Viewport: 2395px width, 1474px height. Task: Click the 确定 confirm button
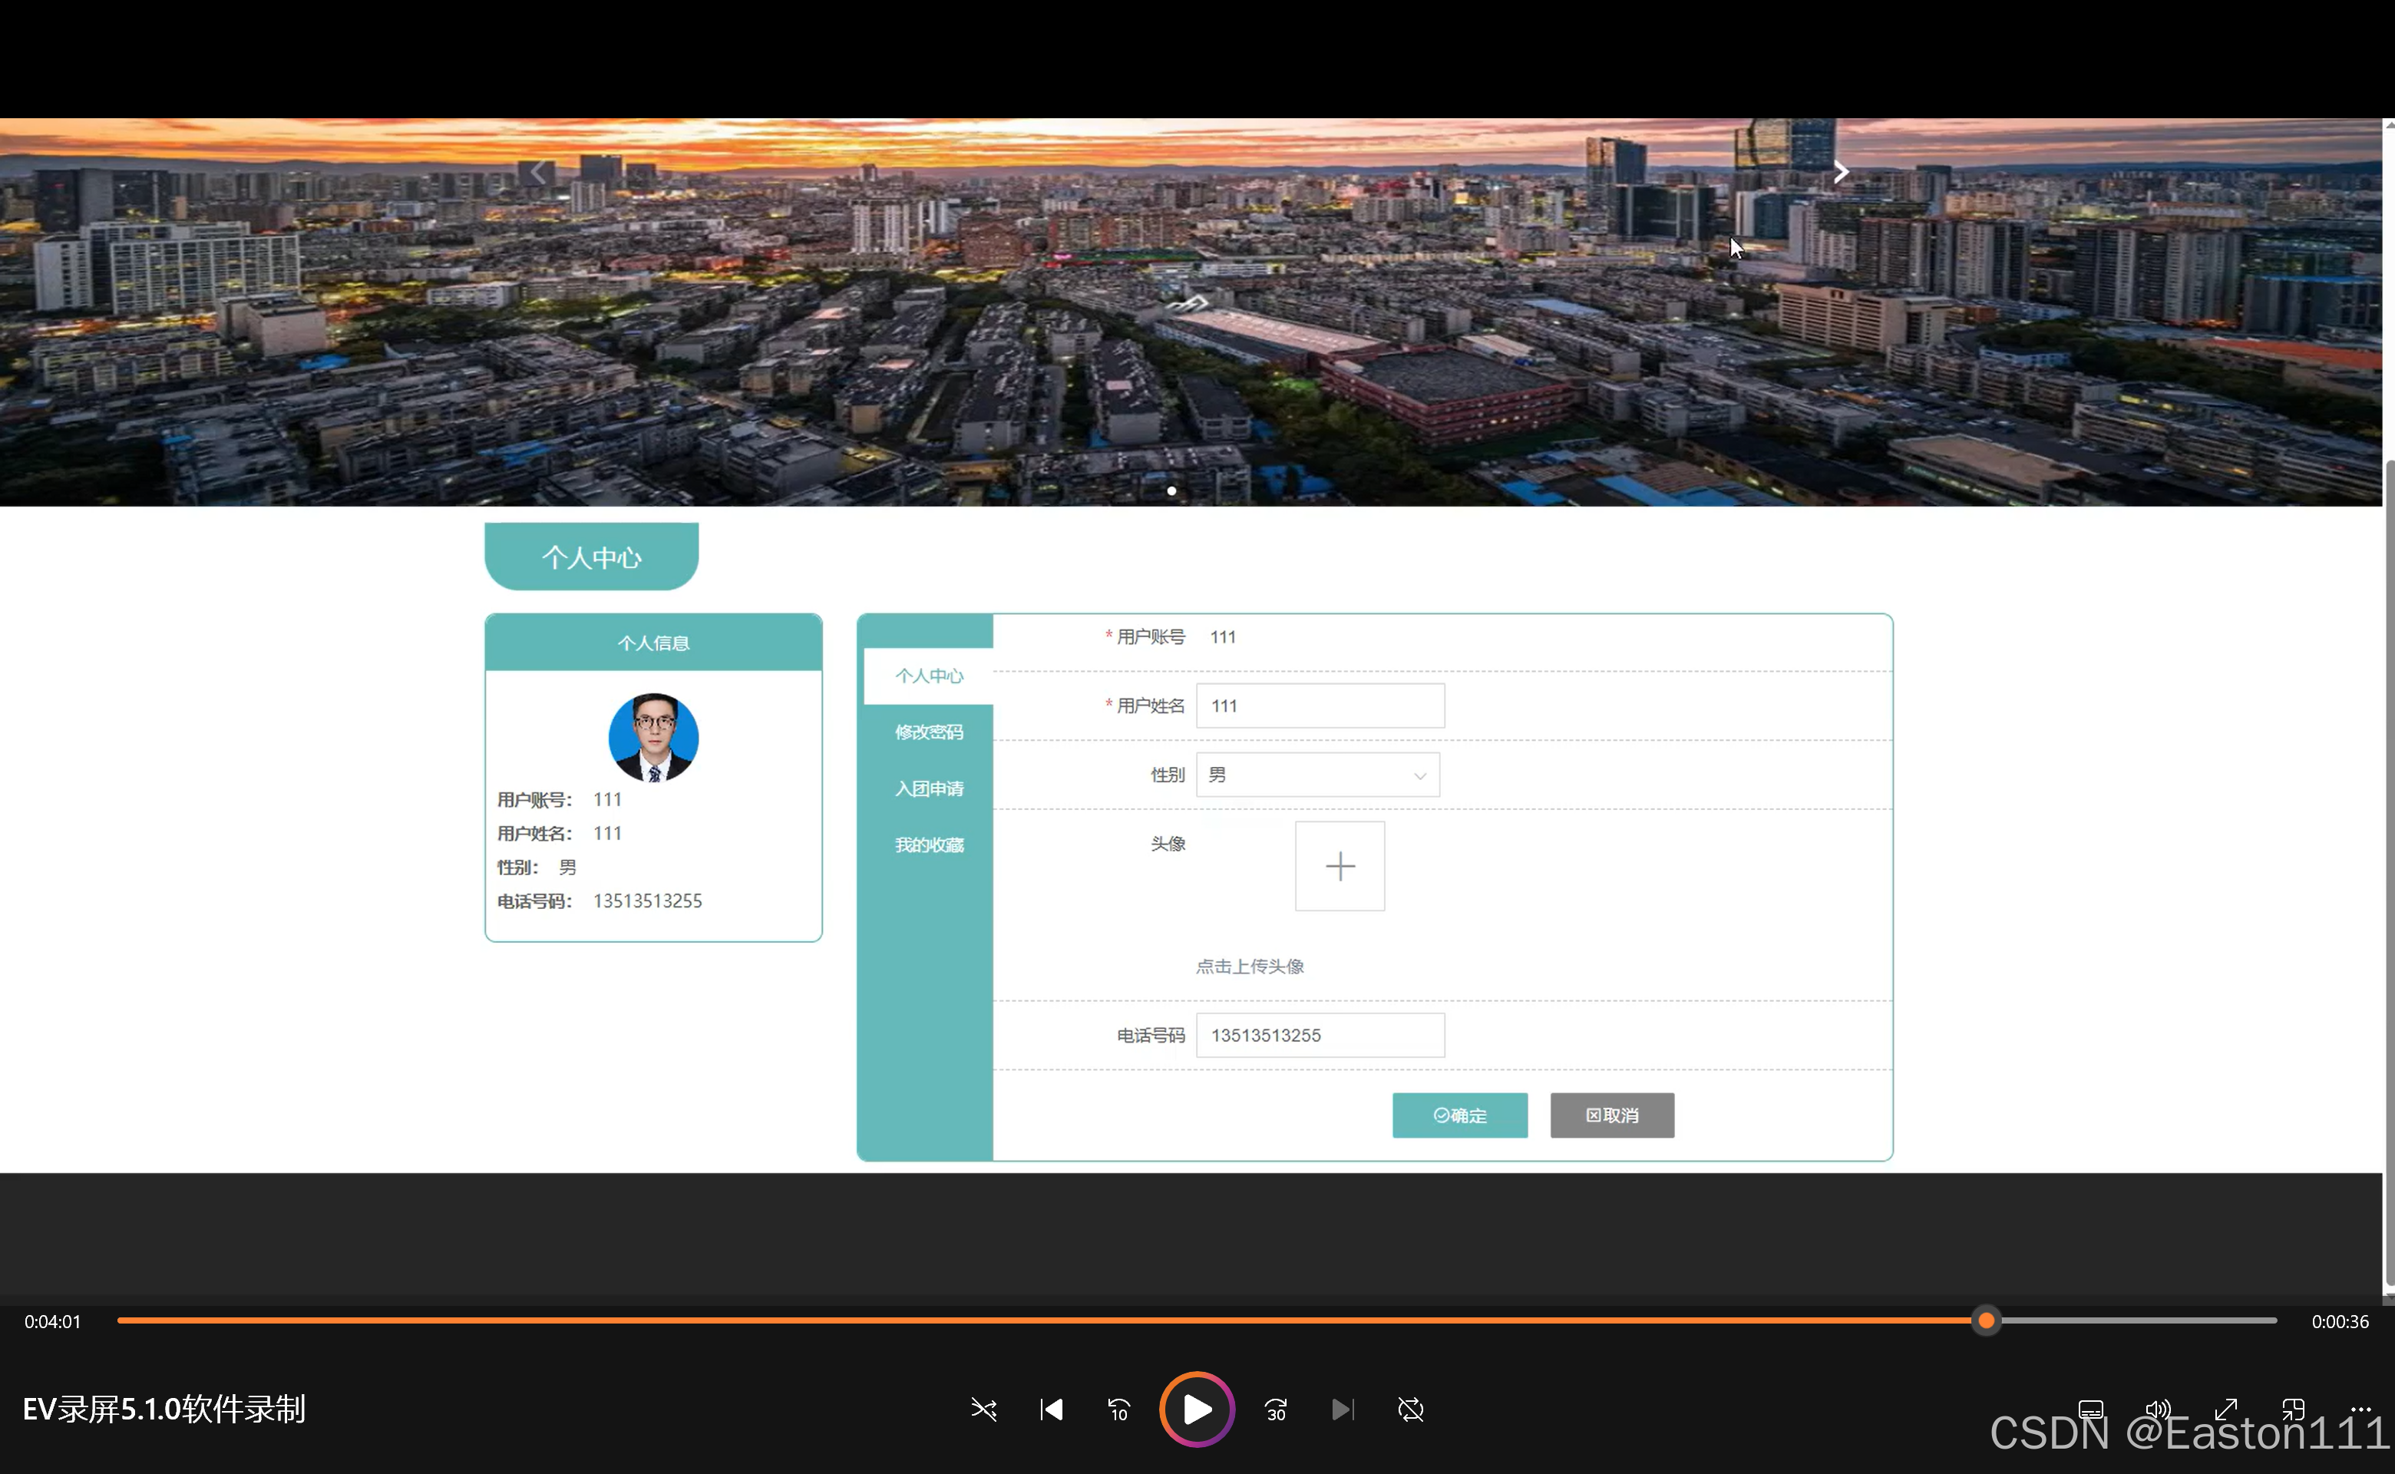click(1459, 1115)
